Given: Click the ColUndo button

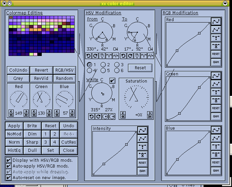Looking at the screenshot, I should tap(18, 70).
